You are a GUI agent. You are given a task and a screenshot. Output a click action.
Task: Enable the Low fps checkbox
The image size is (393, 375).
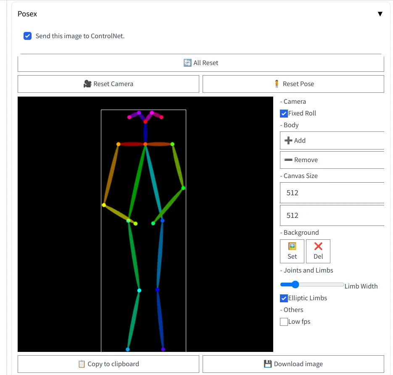[x=284, y=322]
